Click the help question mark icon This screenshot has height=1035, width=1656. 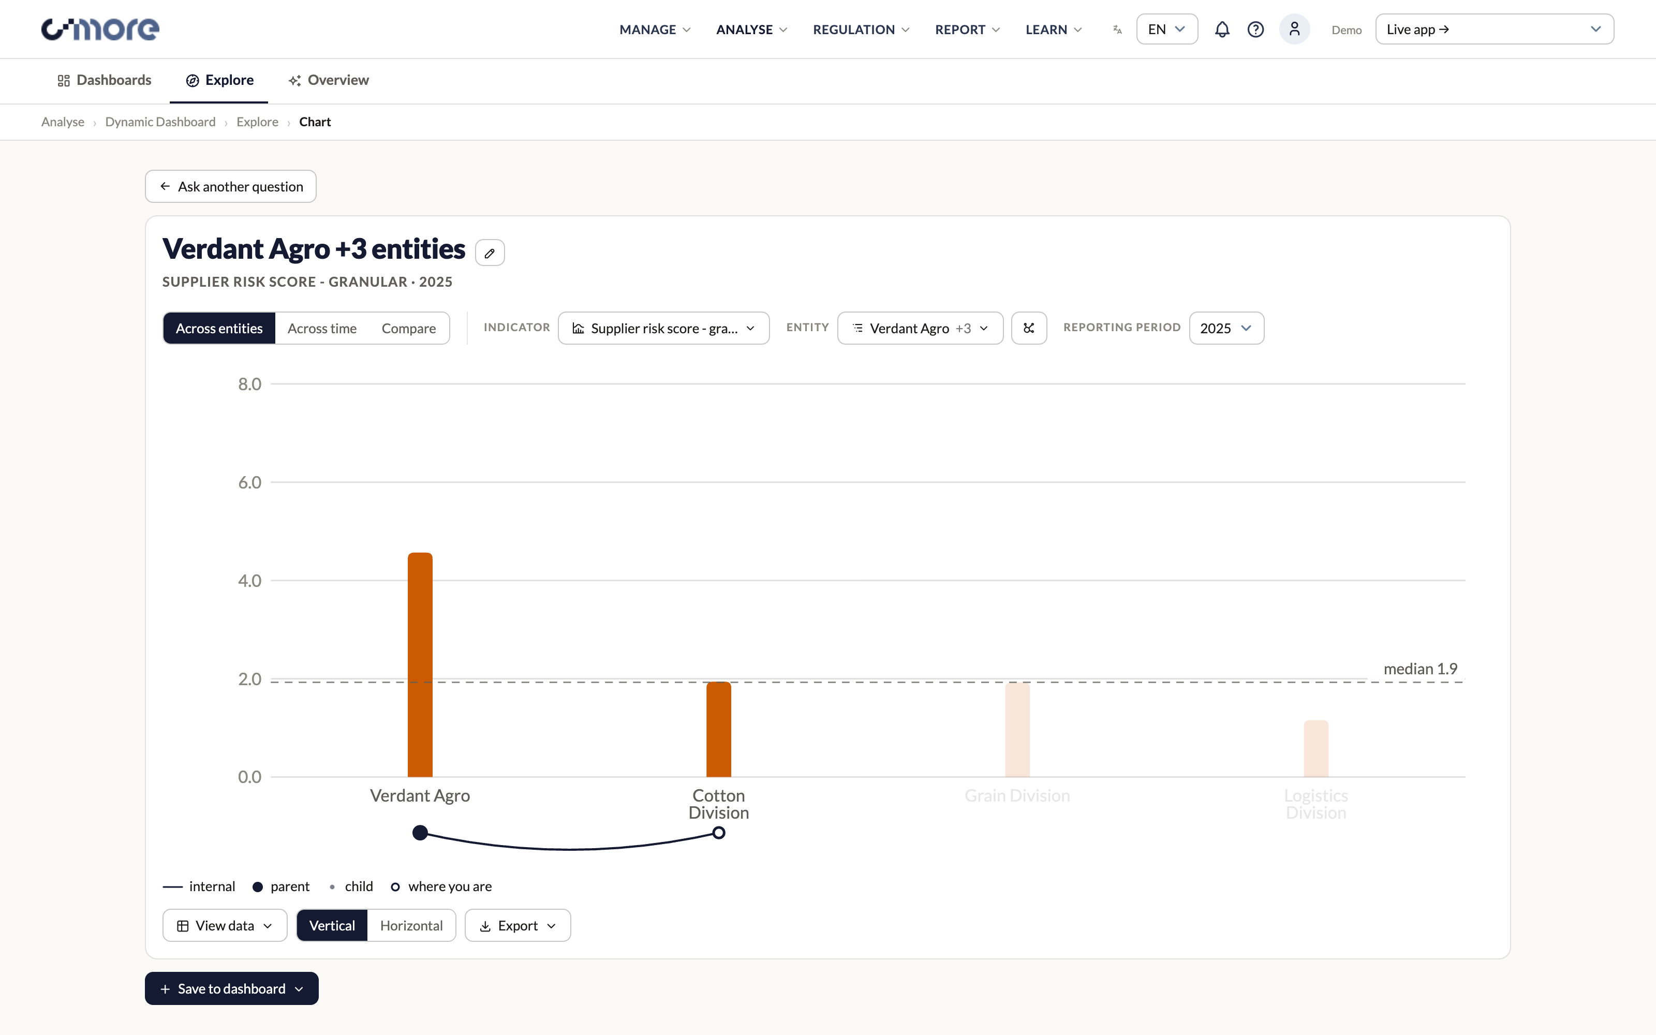pyautogui.click(x=1255, y=29)
